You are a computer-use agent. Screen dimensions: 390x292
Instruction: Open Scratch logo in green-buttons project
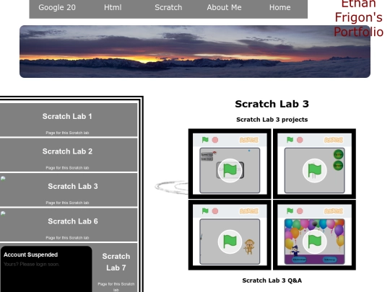tap(334, 140)
